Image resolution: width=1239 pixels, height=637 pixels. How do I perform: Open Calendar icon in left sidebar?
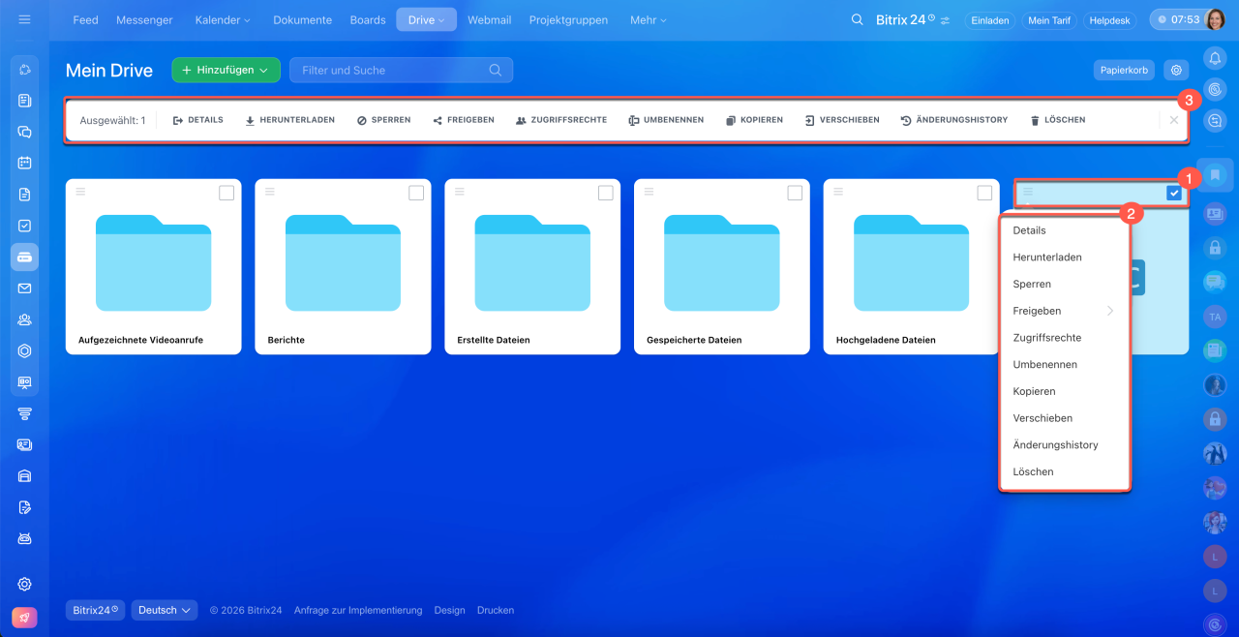click(x=25, y=163)
